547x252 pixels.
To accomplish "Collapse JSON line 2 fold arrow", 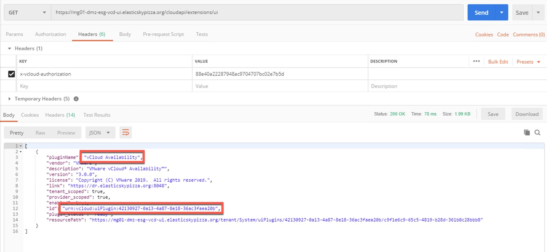I will tap(21, 152).
